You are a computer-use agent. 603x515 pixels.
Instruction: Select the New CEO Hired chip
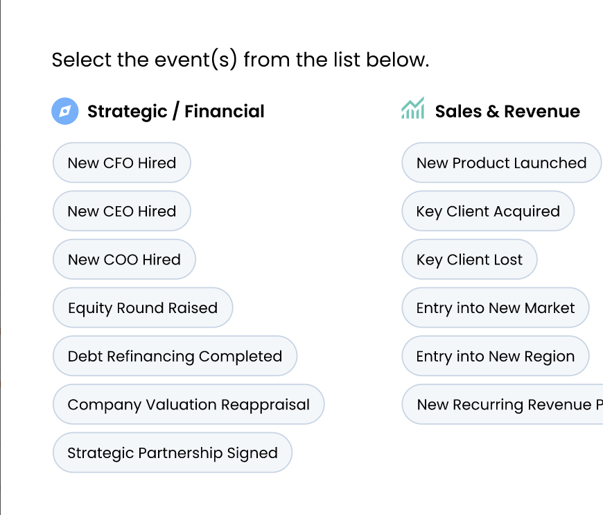(x=122, y=211)
